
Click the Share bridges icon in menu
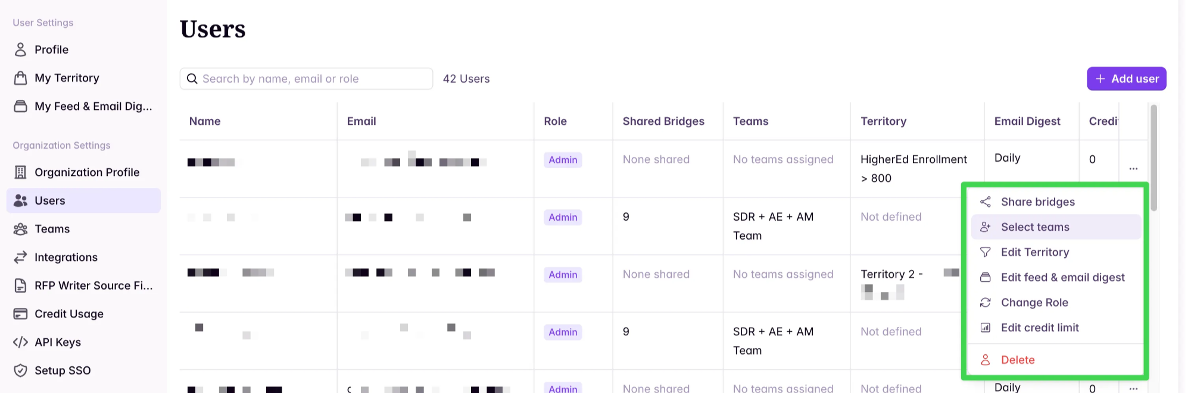point(986,202)
